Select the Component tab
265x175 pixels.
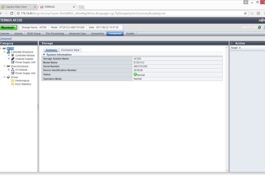click(x=115, y=34)
